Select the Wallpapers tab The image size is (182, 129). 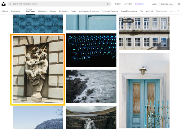pos(43,11)
